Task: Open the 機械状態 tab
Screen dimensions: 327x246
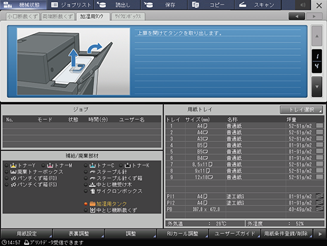Action: pyautogui.click(x=23, y=5)
